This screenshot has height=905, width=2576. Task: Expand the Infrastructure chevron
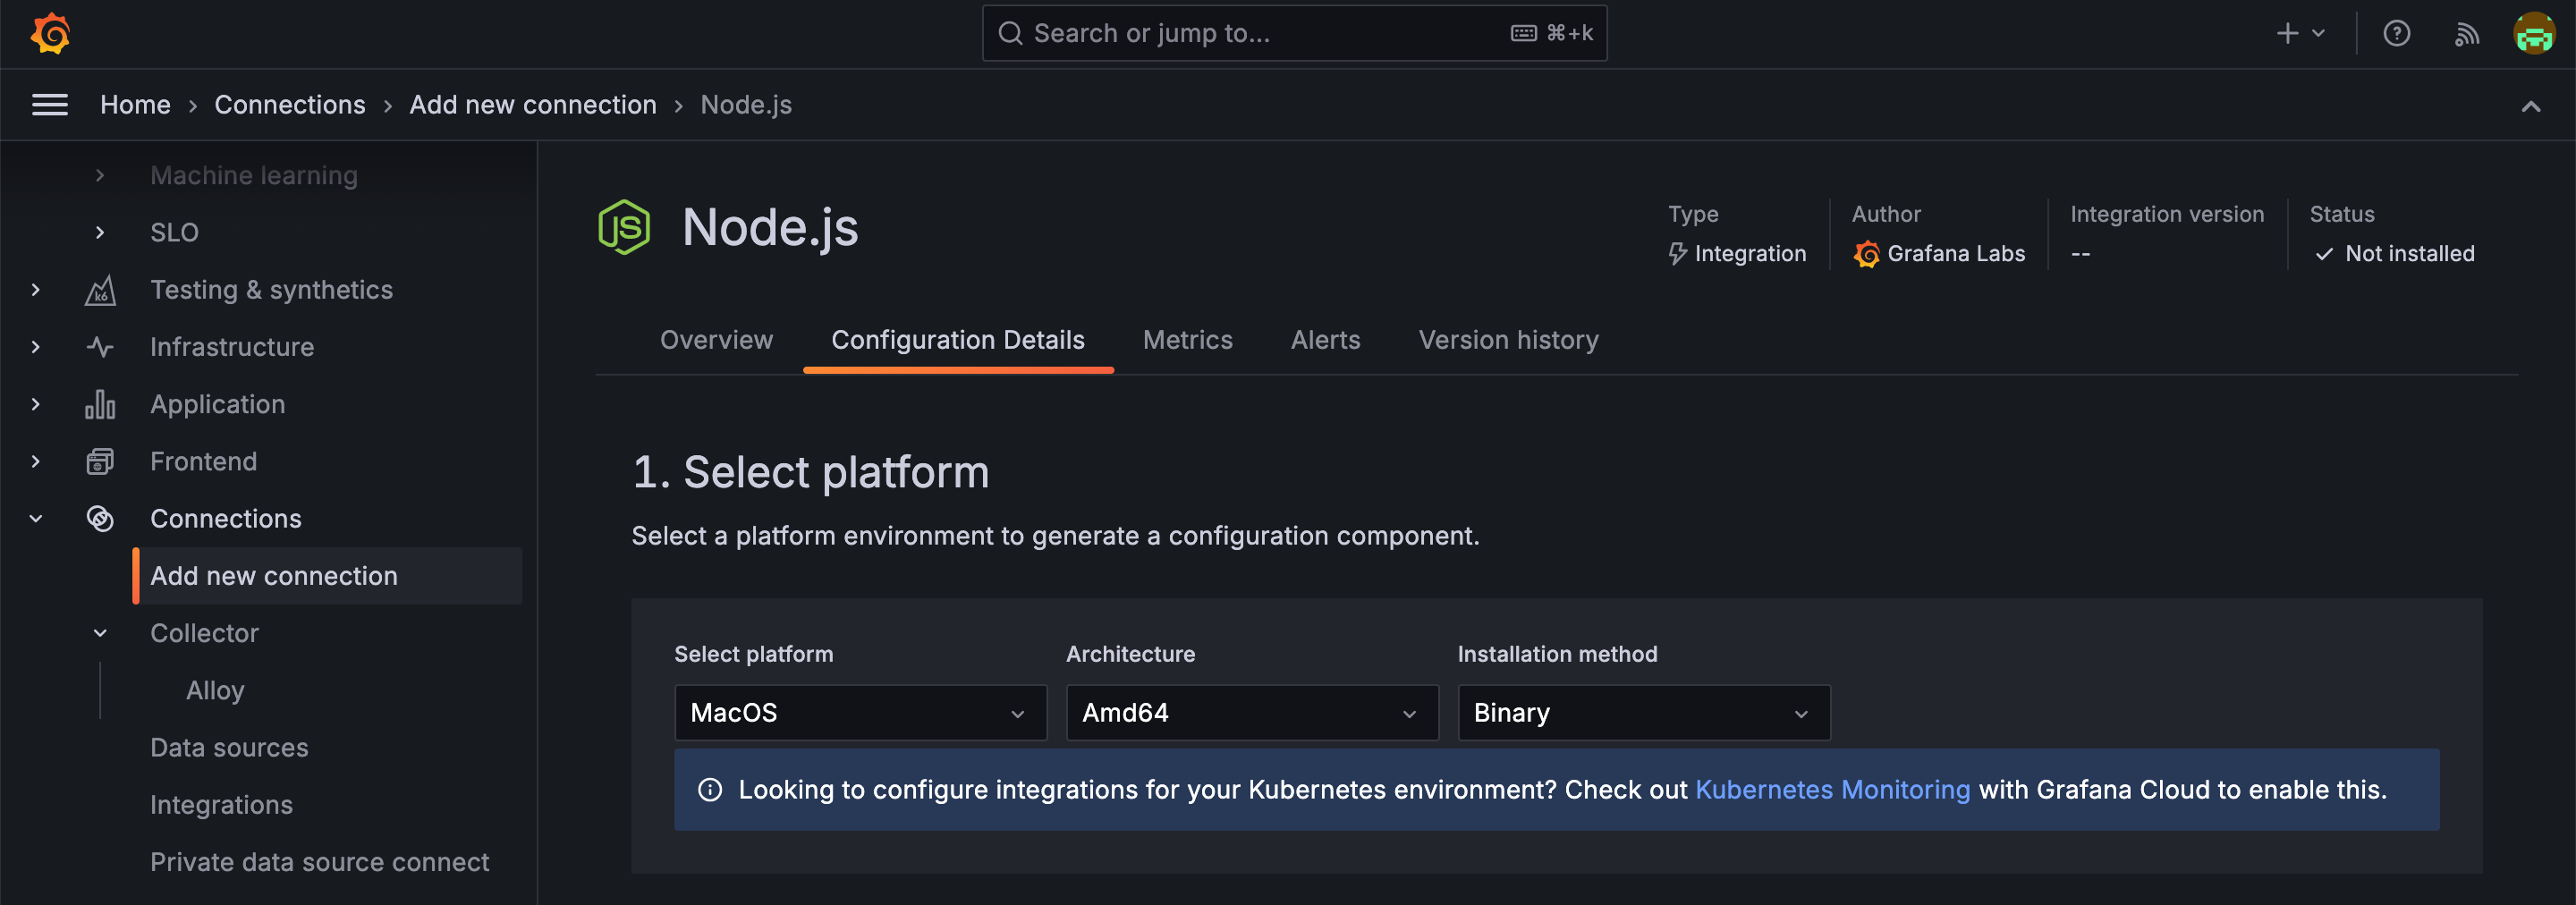tap(36, 347)
